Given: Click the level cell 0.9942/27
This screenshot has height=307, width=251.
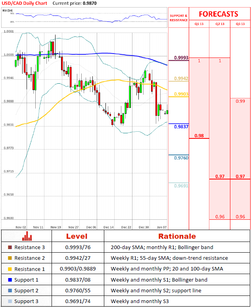Looking at the screenshot, I should point(78,258).
